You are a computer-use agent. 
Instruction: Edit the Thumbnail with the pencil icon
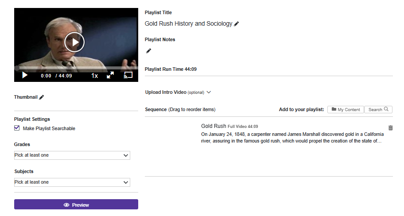click(42, 97)
